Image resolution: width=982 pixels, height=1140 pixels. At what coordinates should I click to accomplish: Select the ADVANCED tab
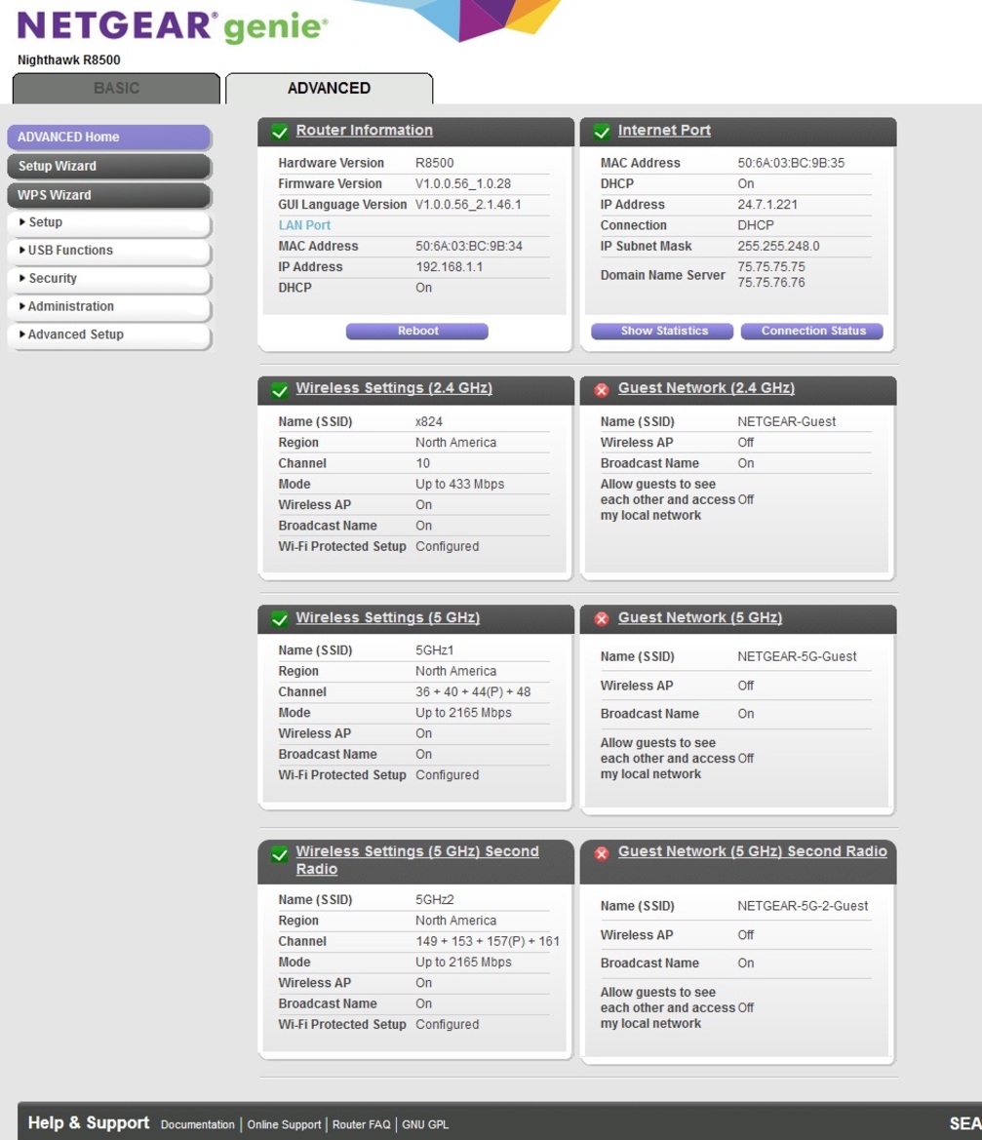point(330,88)
